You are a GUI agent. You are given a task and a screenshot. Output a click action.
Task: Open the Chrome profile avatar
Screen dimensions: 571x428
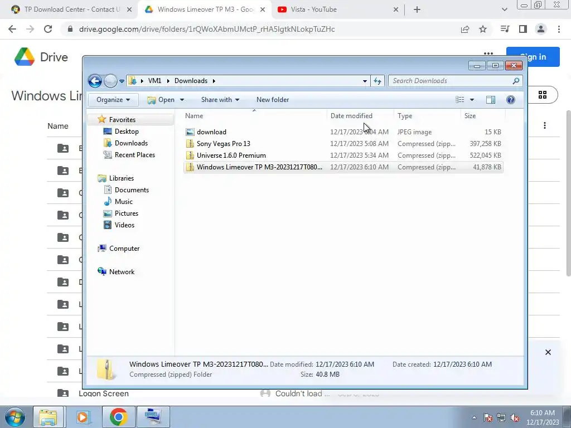[x=541, y=29]
